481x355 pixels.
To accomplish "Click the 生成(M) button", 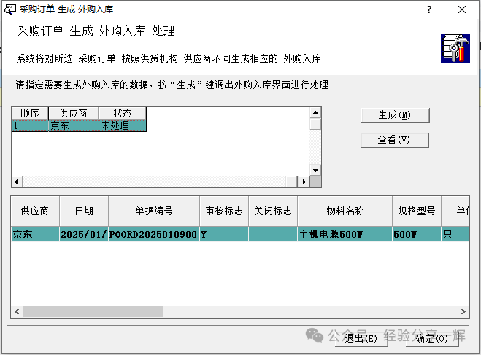I will pos(394,115).
